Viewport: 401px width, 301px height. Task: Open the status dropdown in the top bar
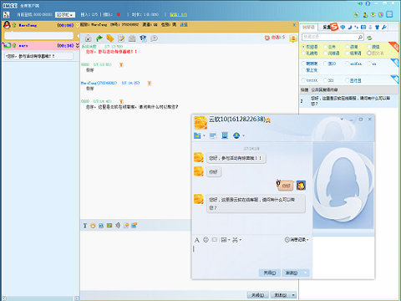(65, 14)
